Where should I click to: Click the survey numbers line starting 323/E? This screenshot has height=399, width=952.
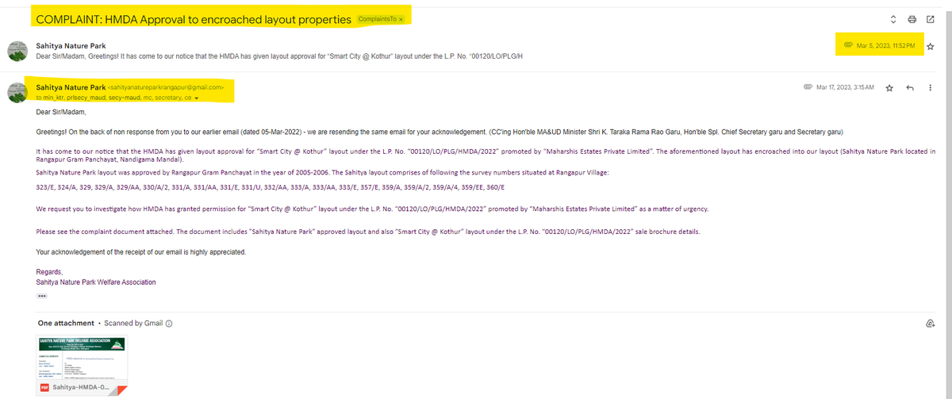(x=271, y=187)
